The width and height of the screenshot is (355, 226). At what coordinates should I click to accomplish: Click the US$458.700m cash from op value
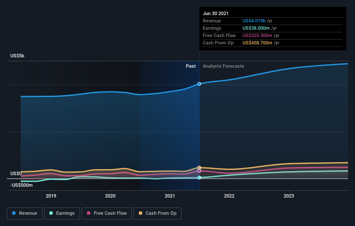[x=257, y=43]
